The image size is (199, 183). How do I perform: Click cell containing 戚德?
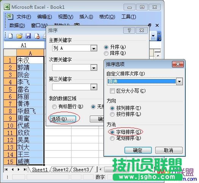pos(30,162)
